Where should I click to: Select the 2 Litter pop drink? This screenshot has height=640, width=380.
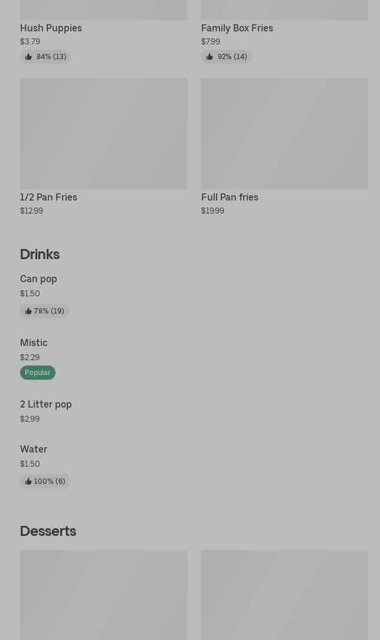click(x=45, y=404)
